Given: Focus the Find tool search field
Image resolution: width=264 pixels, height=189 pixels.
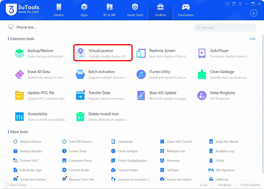Looking at the screenshot, I should pyautogui.click(x=224, y=27).
